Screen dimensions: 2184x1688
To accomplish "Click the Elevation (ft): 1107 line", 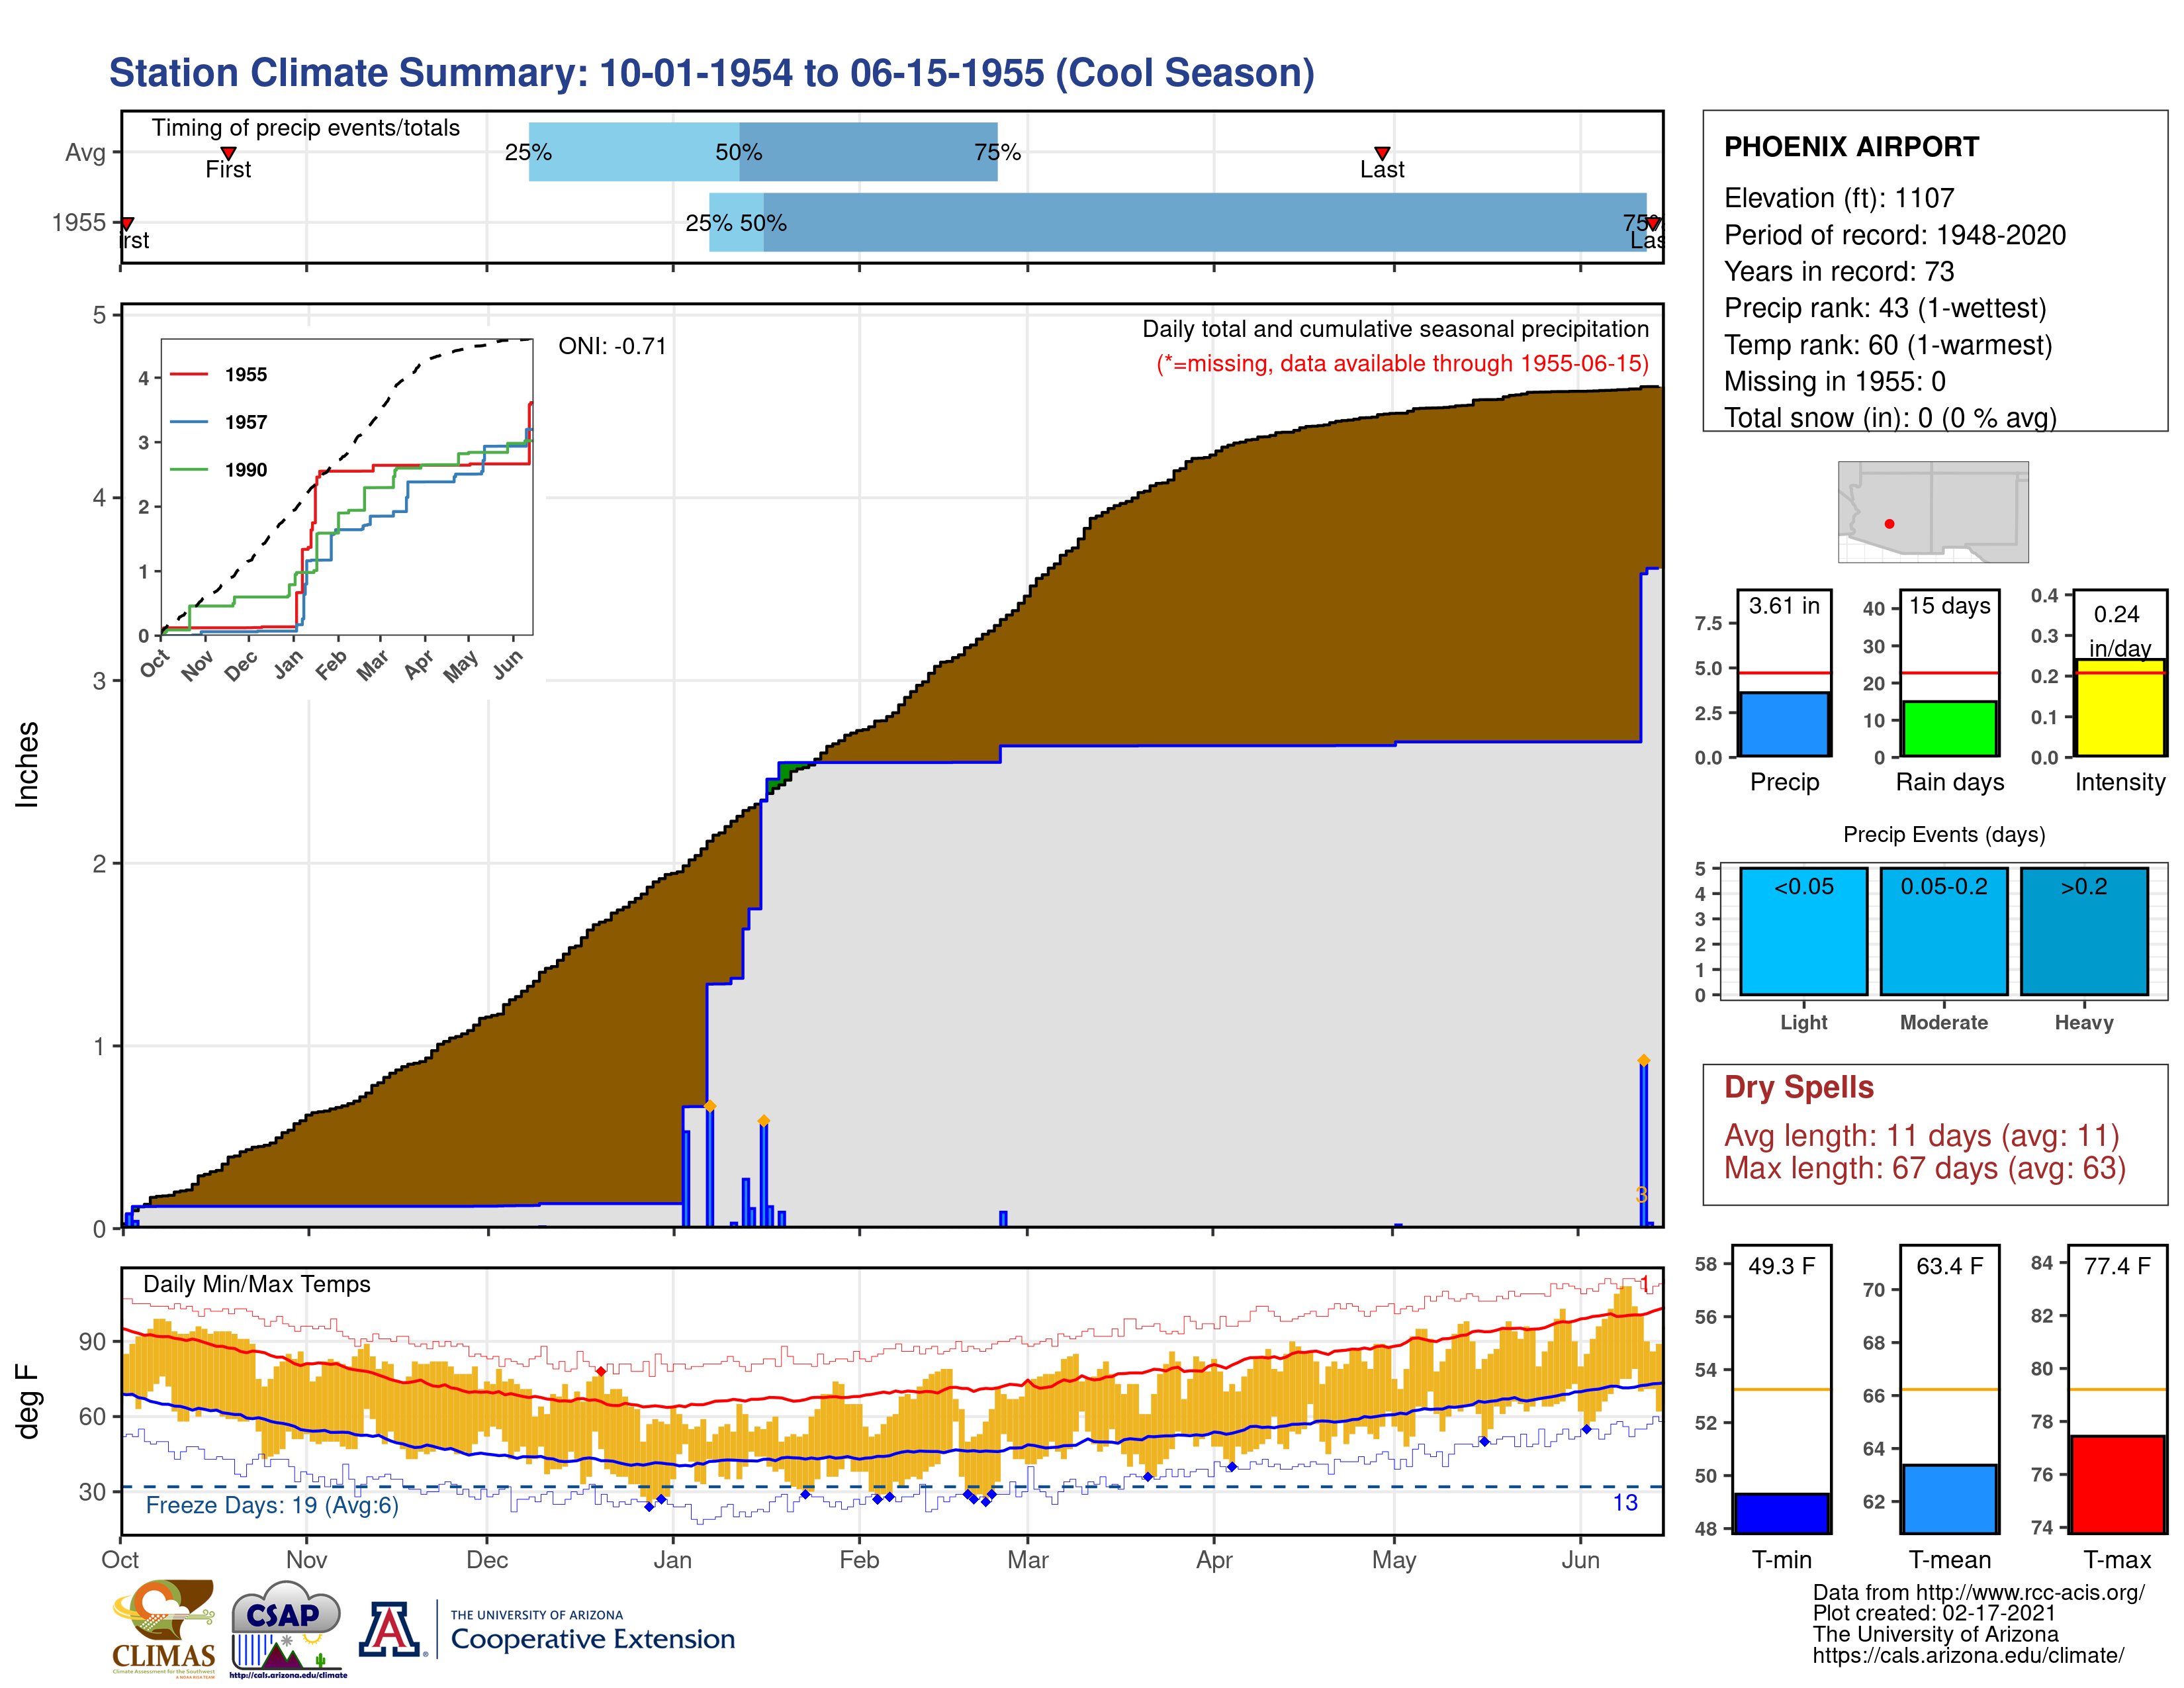I will click(1839, 198).
